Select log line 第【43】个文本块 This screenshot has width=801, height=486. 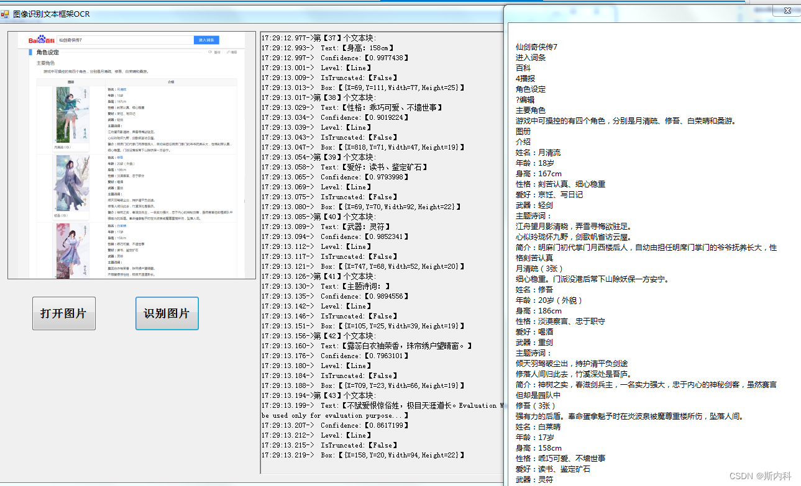(x=318, y=395)
